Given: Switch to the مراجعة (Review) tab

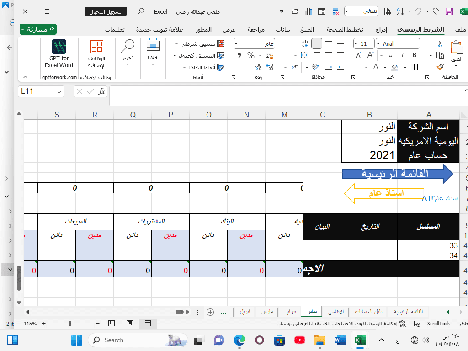Looking at the screenshot, I should (x=256, y=30).
